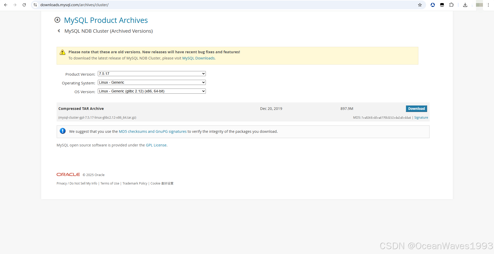
Task: Go back with the browser back arrow
Action: (x=6, y=5)
